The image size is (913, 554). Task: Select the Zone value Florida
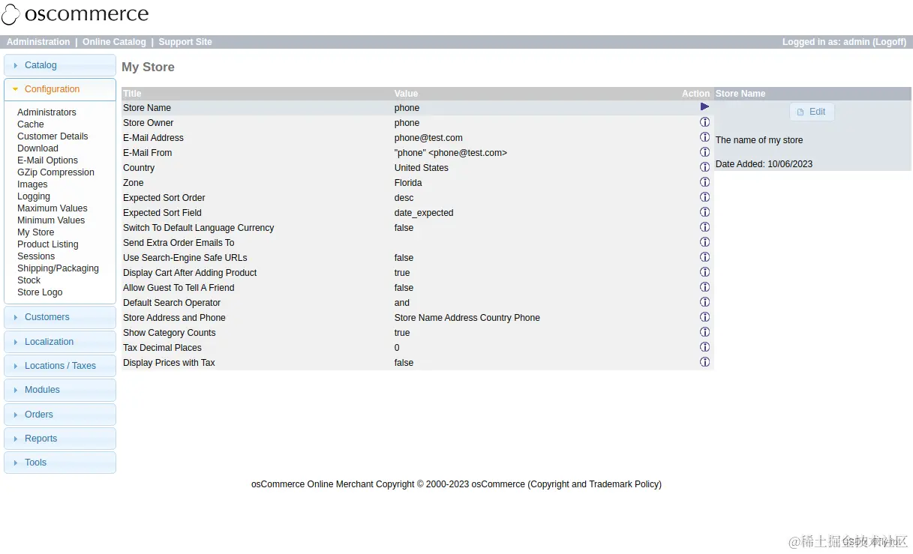[x=408, y=183]
